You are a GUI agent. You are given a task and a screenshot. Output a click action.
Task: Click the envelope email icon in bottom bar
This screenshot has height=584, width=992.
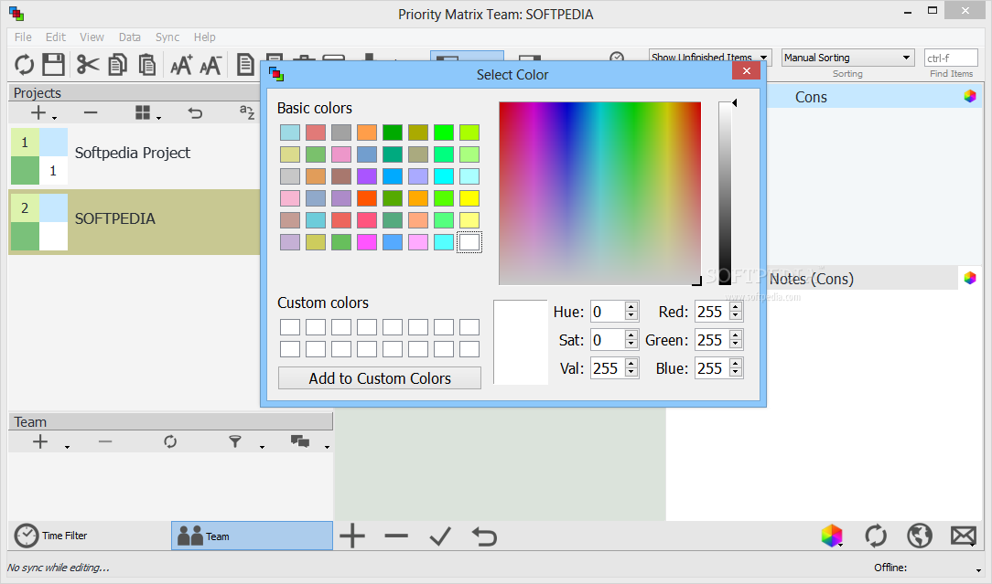point(963,536)
